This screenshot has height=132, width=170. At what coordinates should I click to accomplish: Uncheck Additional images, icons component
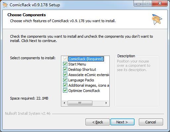(65, 85)
